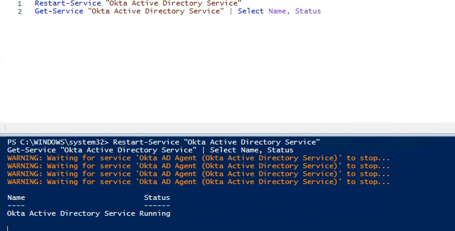
Task: Click the Name column header in console output
Action: tap(16, 197)
